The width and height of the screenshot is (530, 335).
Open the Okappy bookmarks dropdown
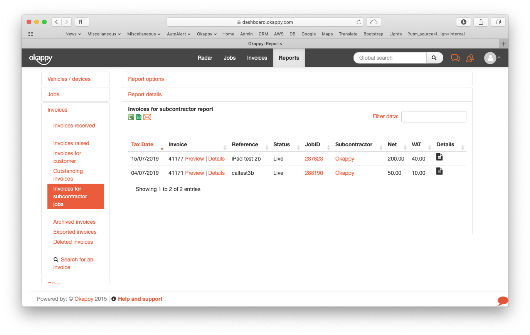tap(207, 34)
